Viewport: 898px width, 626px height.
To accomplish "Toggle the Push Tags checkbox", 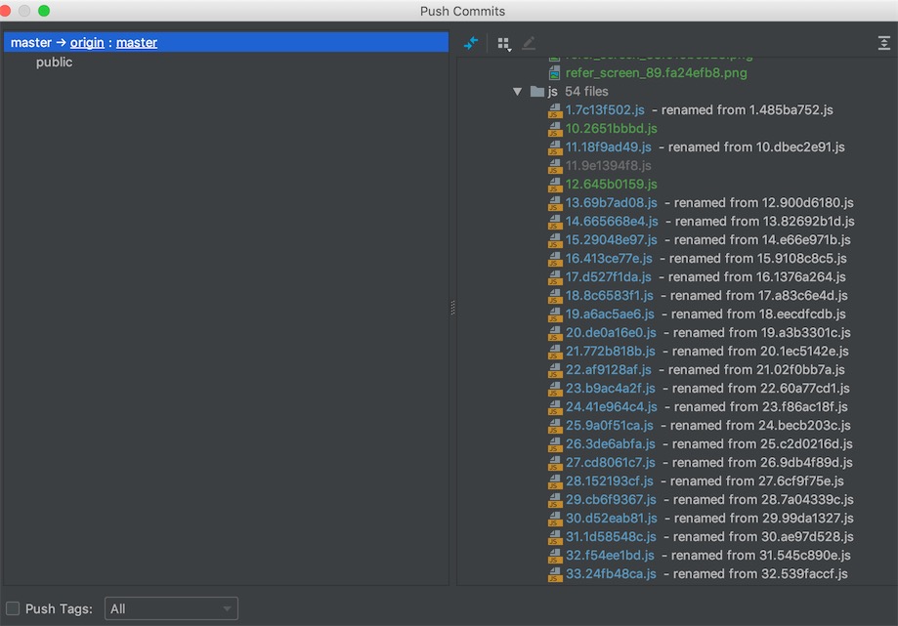I will (x=13, y=608).
